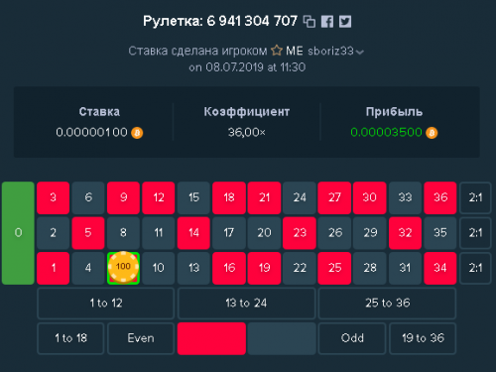496x372 pixels.
Task: Select red number 3
Action: (x=53, y=197)
